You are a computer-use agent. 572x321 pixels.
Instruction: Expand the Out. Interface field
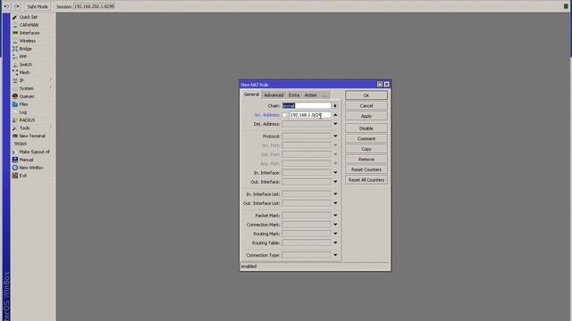pyautogui.click(x=335, y=182)
